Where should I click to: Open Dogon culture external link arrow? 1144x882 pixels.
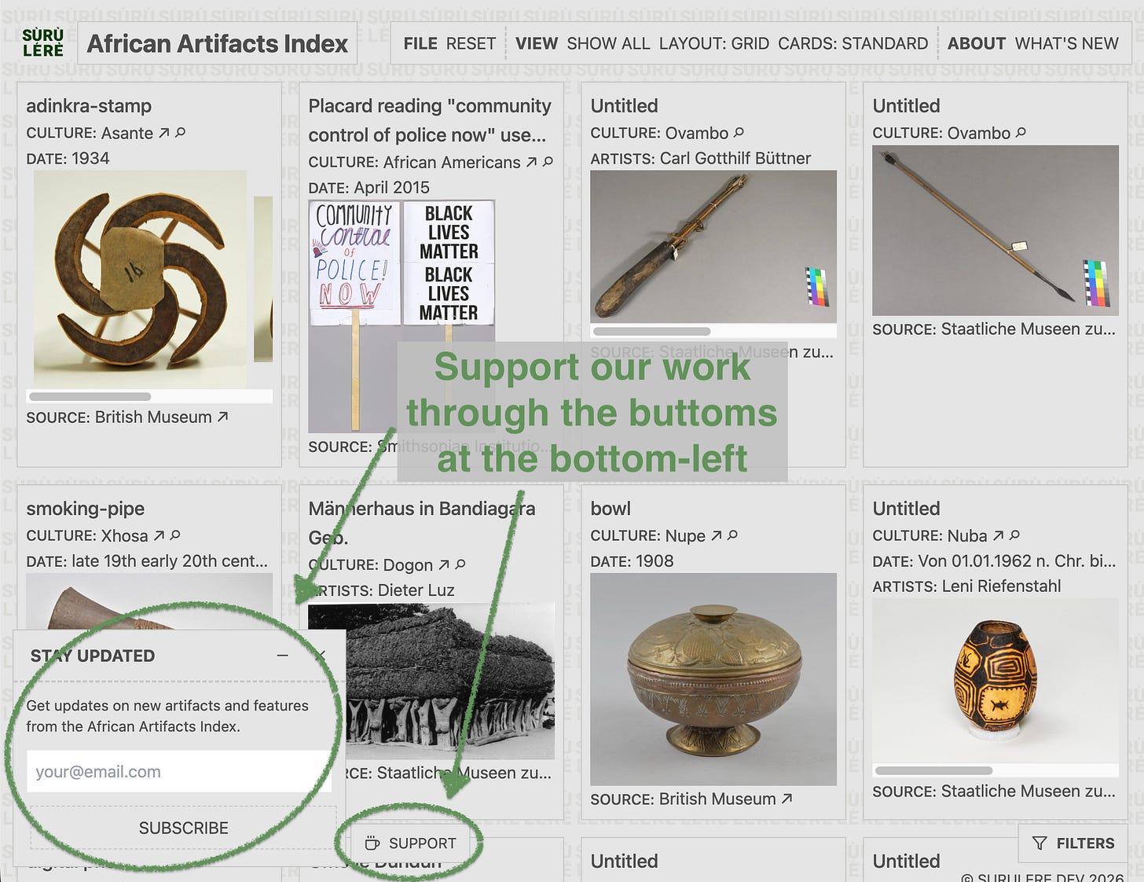coord(444,564)
